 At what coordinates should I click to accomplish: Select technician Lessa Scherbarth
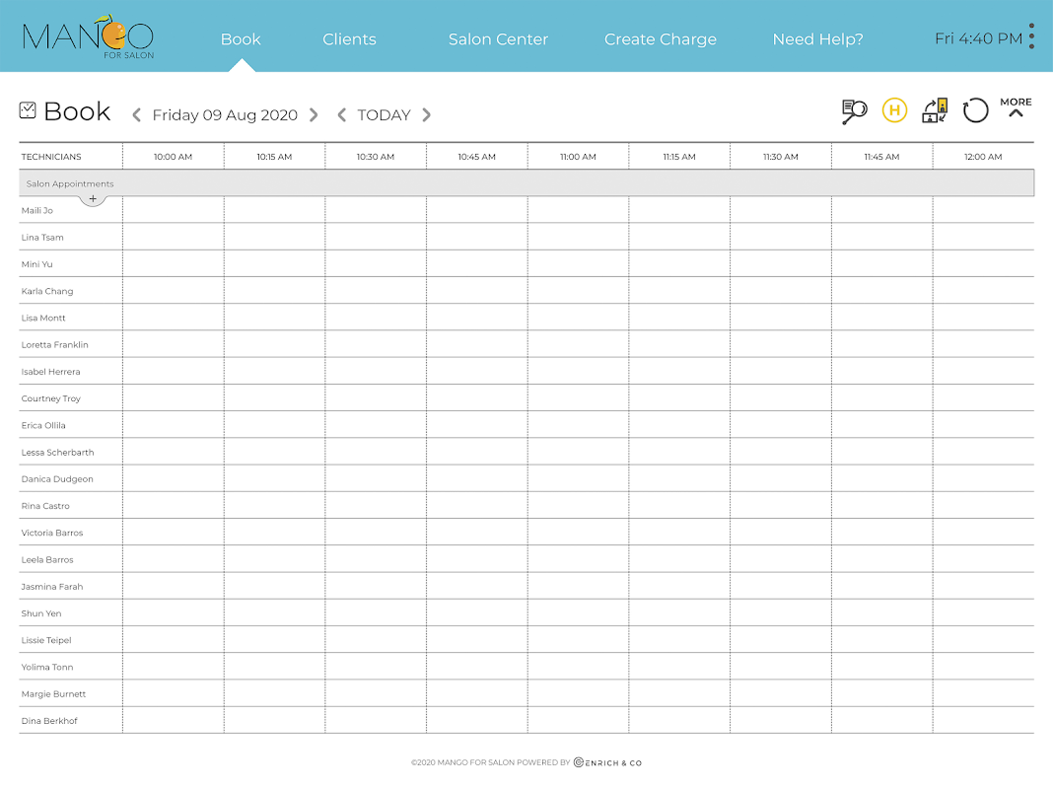[x=58, y=452]
